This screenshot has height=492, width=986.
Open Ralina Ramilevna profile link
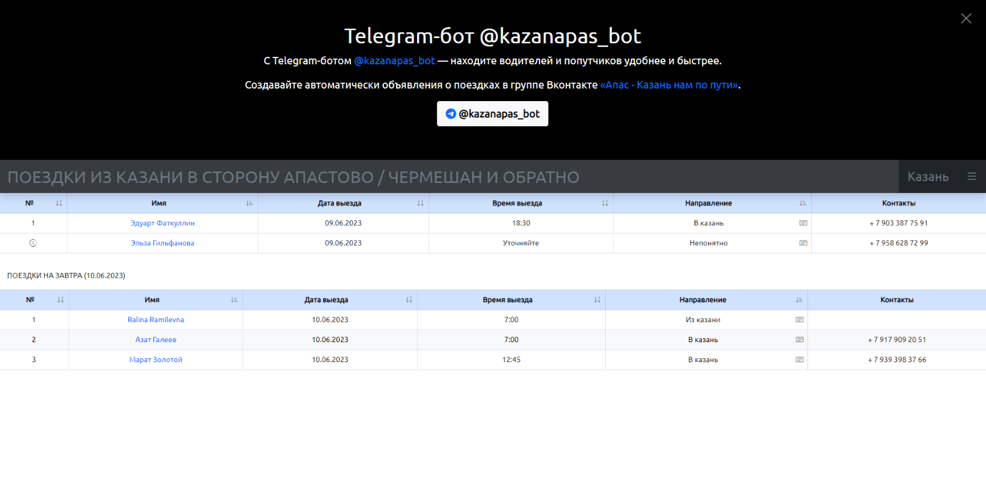pos(155,320)
